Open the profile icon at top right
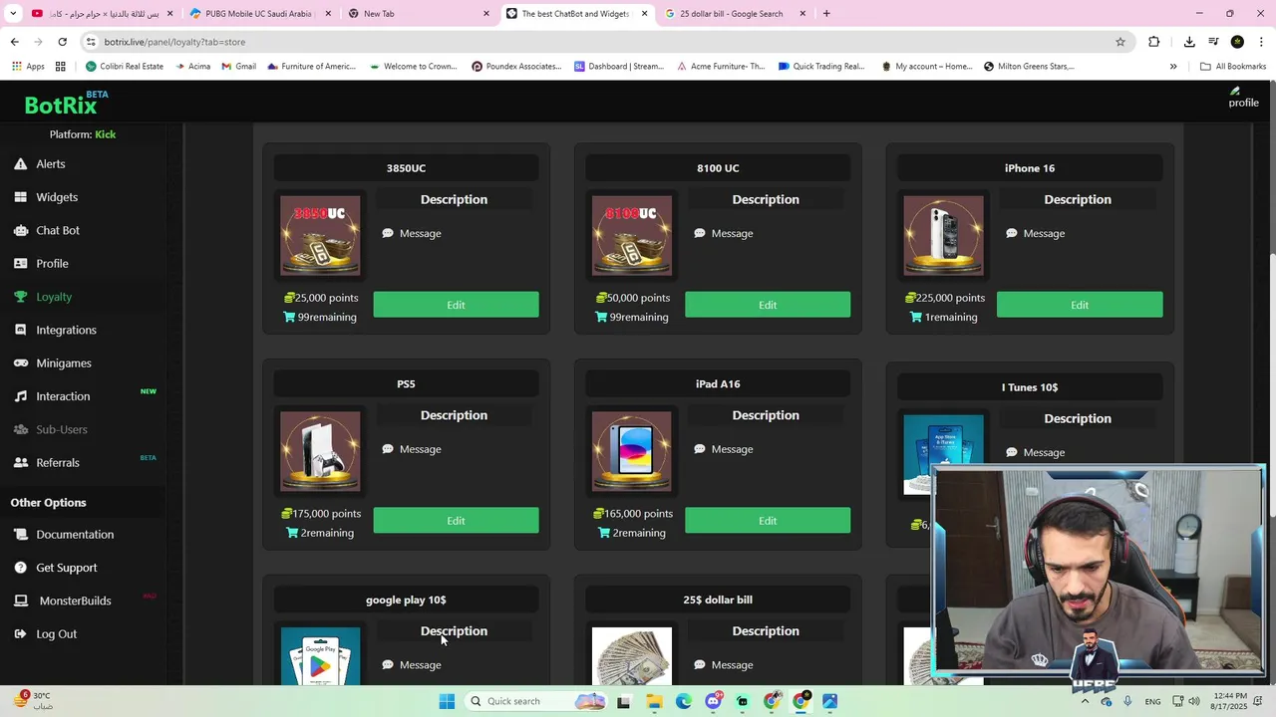Image resolution: width=1276 pixels, height=717 pixels. click(x=1242, y=98)
